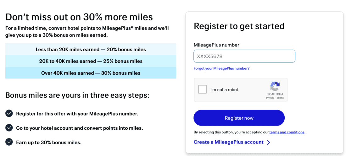Screen dimensions: 346x156
Task: Click the "Don't miss out on 30% more miles" heading
Action: (79, 17)
